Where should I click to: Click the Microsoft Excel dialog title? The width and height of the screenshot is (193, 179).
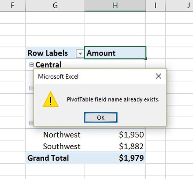point(58,76)
